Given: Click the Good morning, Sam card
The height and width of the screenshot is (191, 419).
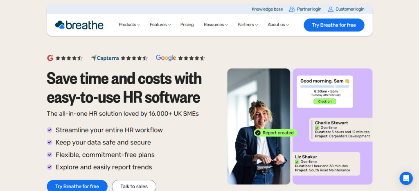Looking at the screenshot, I should (x=325, y=91).
